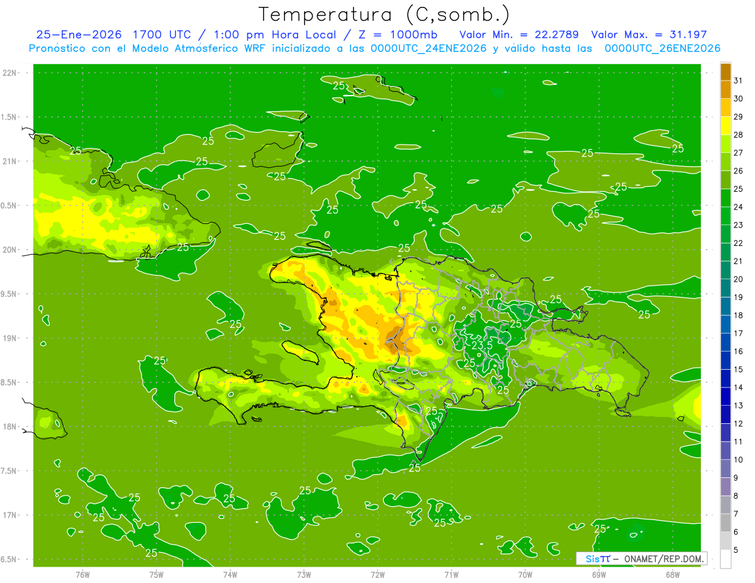
Task: Click the colorbar number "23"
Action: [x=738, y=225]
